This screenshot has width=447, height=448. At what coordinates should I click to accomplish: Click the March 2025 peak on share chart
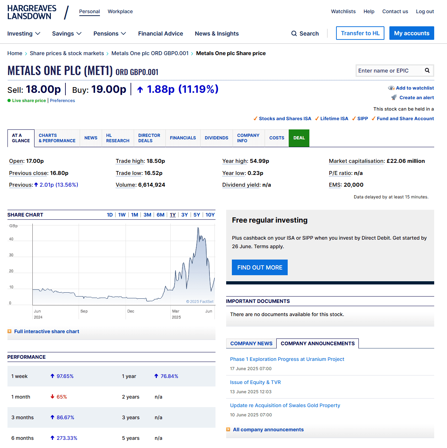pos(198,228)
